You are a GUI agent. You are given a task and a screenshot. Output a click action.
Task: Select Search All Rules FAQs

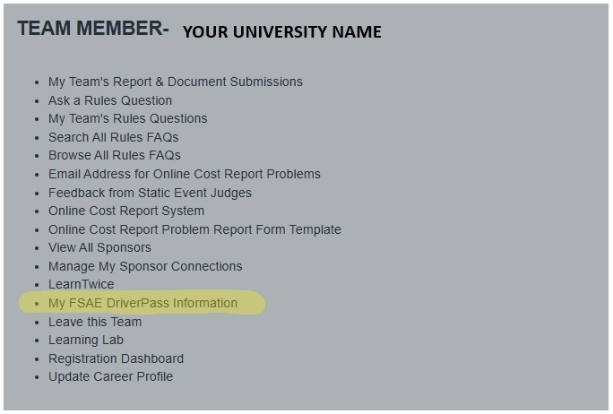pos(113,137)
